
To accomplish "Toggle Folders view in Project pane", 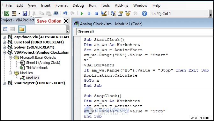I will 22,29.
